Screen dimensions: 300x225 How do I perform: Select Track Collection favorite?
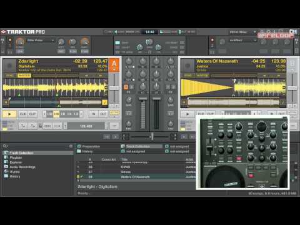141,146
